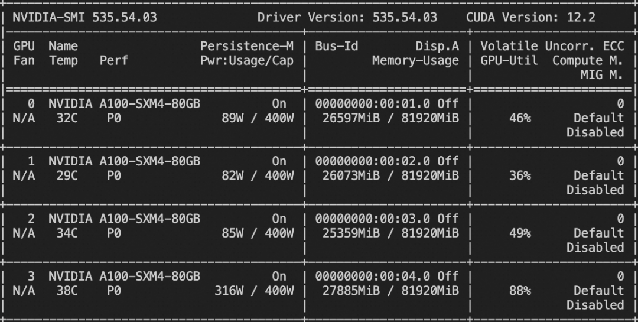Image resolution: width=638 pixels, height=322 pixels.
Task: Select the Bus-Id column header
Action: (336, 46)
